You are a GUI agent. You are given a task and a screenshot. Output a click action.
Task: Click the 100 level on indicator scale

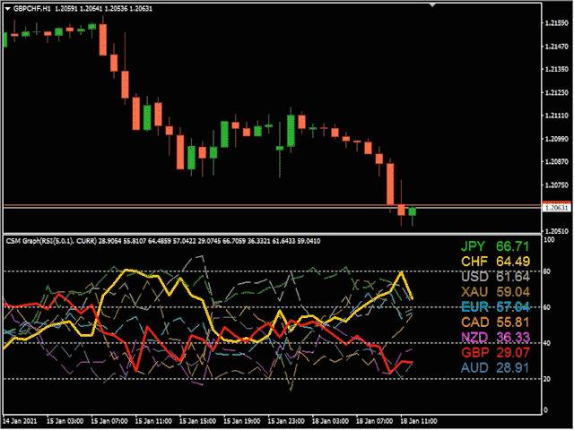coord(550,240)
